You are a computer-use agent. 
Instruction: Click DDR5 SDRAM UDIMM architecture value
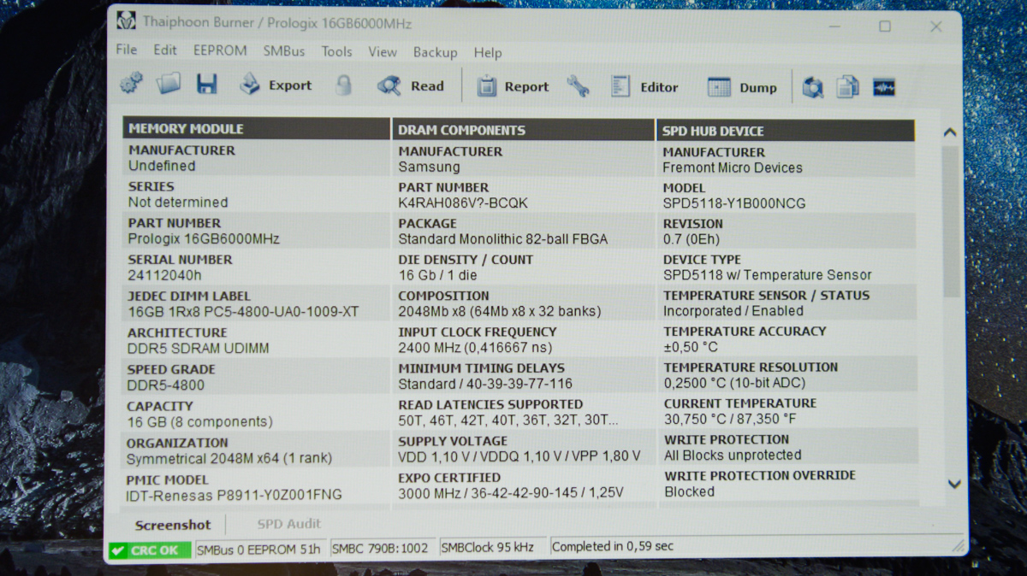tap(199, 349)
